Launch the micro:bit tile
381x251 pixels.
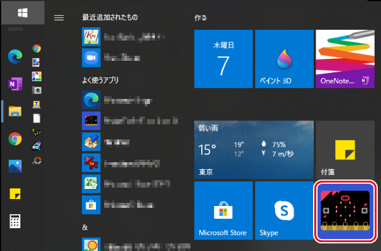pyautogui.click(x=345, y=210)
